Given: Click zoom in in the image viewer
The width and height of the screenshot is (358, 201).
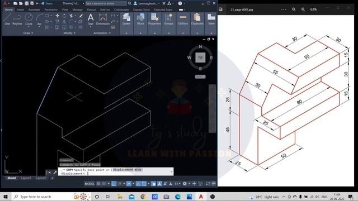Looking at the screenshot, I should pyautogui.click(x=303, y=9).
